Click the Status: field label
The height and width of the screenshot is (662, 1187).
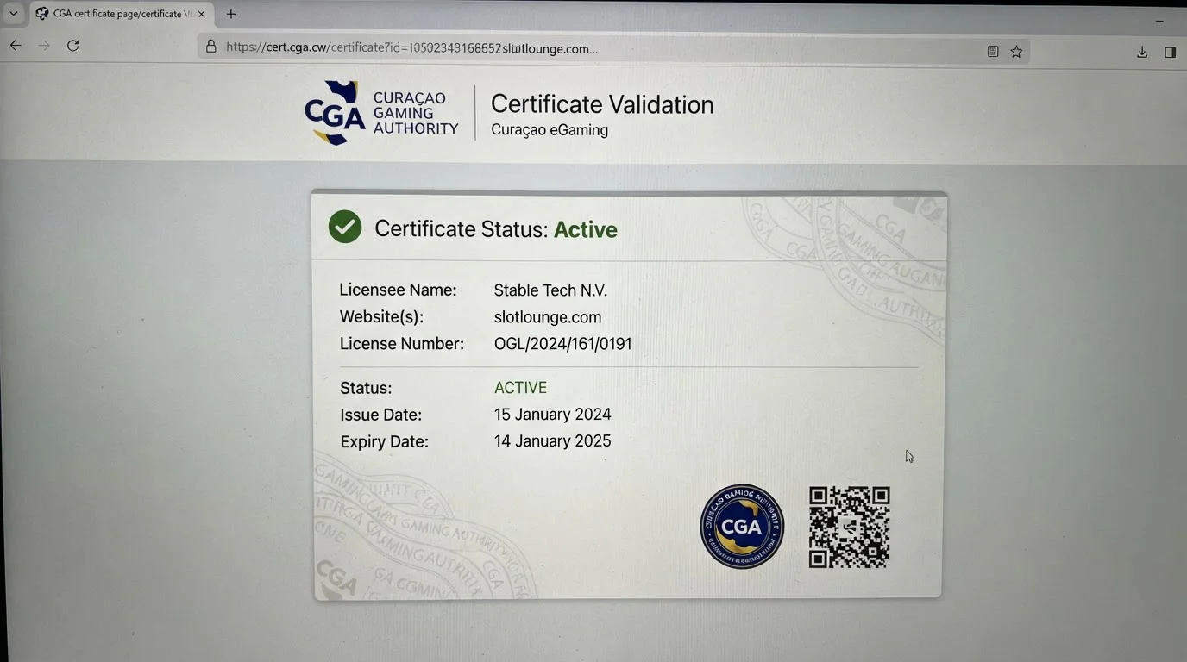pos(366,388)
